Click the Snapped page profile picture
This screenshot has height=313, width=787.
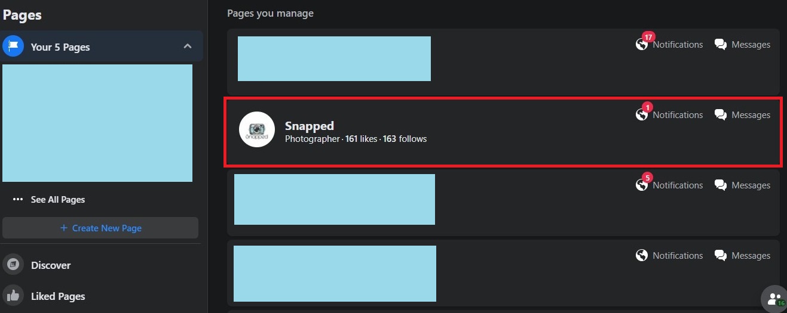tap(257, 129)
